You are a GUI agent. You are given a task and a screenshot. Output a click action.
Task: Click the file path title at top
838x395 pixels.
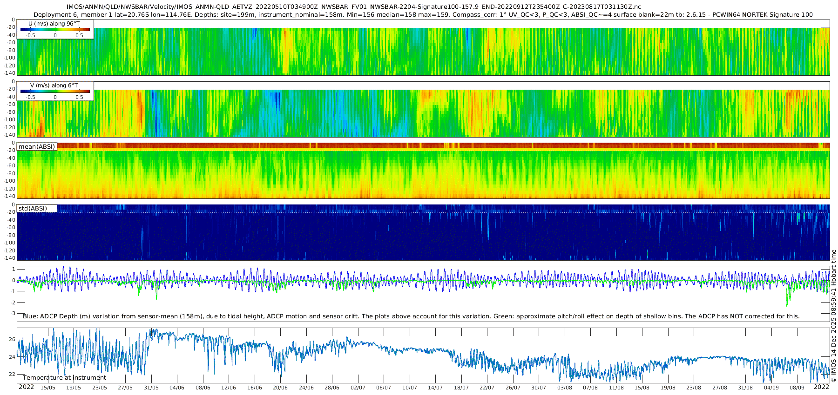click(x=353, y=7)
